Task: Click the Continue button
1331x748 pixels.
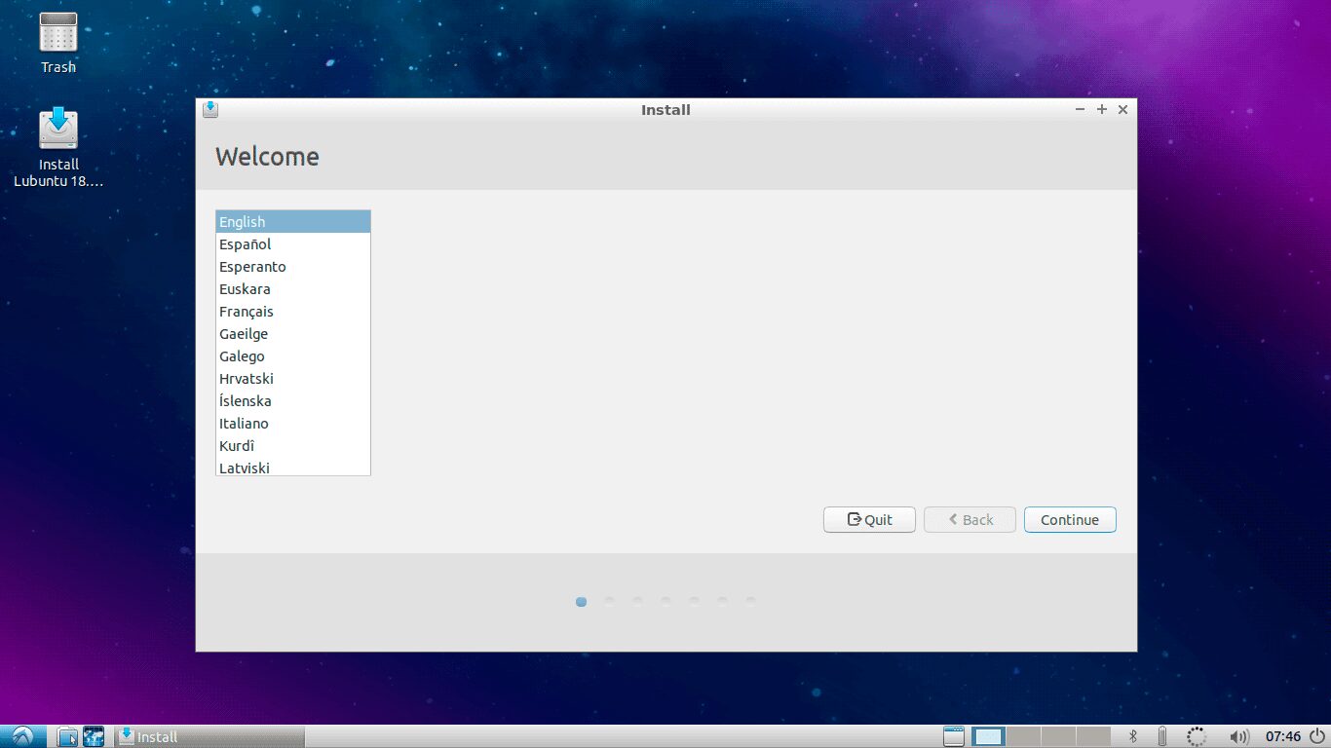Action: point(1070,519)
